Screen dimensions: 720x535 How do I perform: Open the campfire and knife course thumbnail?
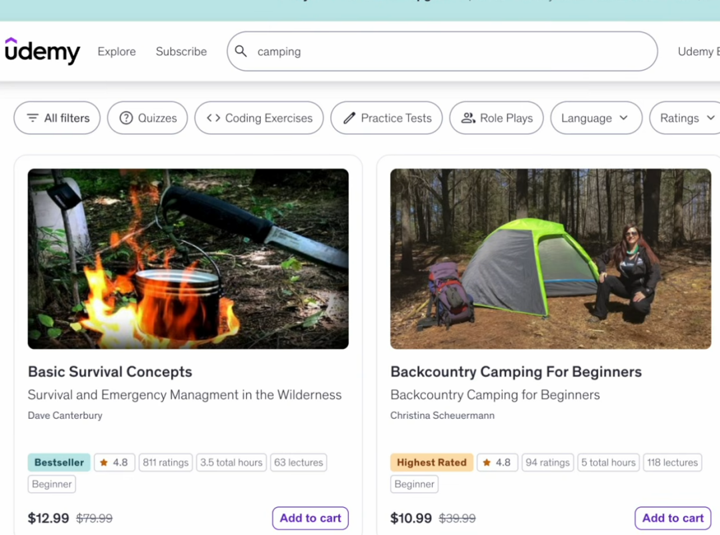188,259
